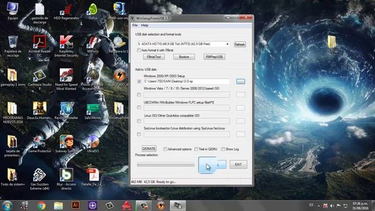Open the Bootice tool

click(184, 57)
